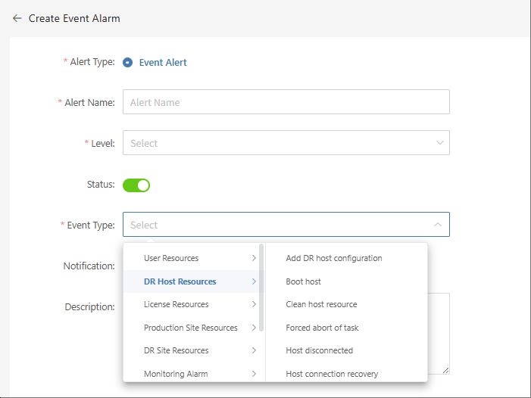Collapse the Event Type dropdown arrow

point(438,225)
